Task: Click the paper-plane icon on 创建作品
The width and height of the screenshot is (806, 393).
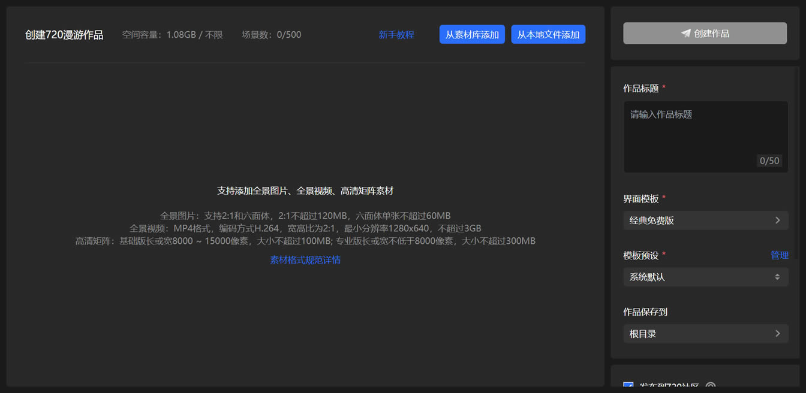Action: (x=686, y=34)
